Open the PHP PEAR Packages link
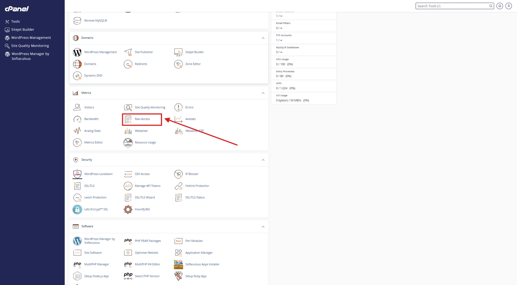 tap(148, 241)
